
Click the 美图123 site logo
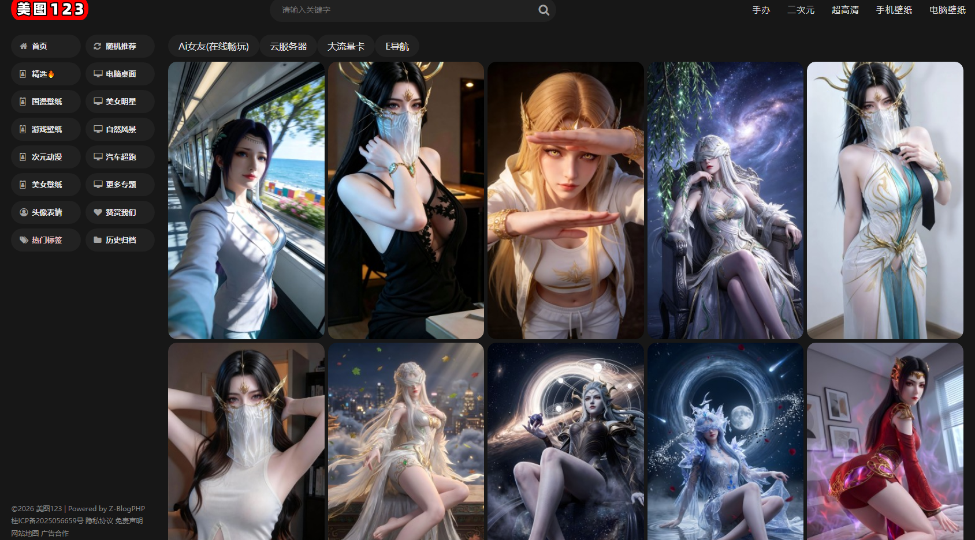click(50, 10)
